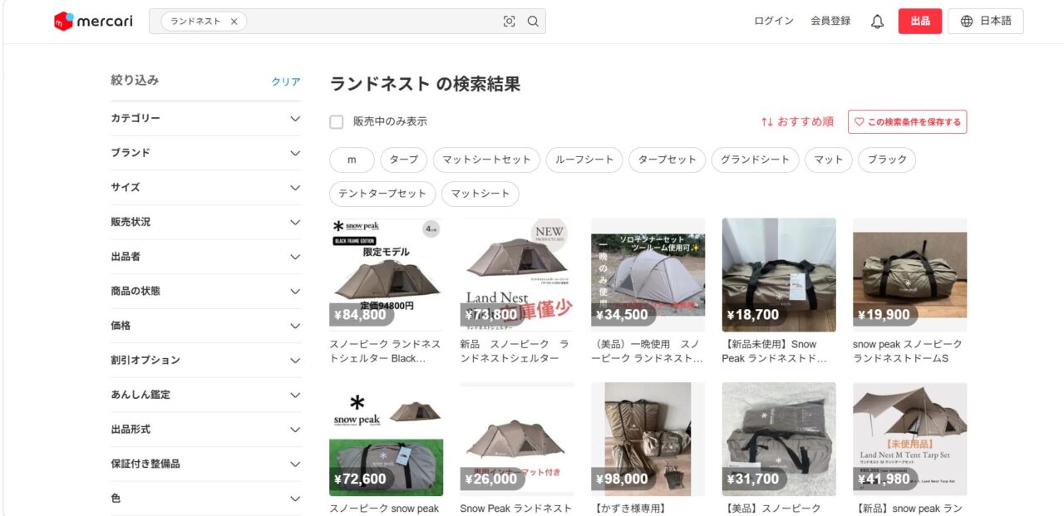This screenshot has width=1064, height=516.
Task: Click the search magnifier icon
Action: tap(533, 22)
